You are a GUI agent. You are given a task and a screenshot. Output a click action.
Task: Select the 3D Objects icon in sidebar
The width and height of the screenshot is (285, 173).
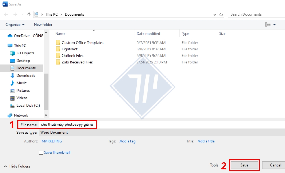(x=12, y=53)
